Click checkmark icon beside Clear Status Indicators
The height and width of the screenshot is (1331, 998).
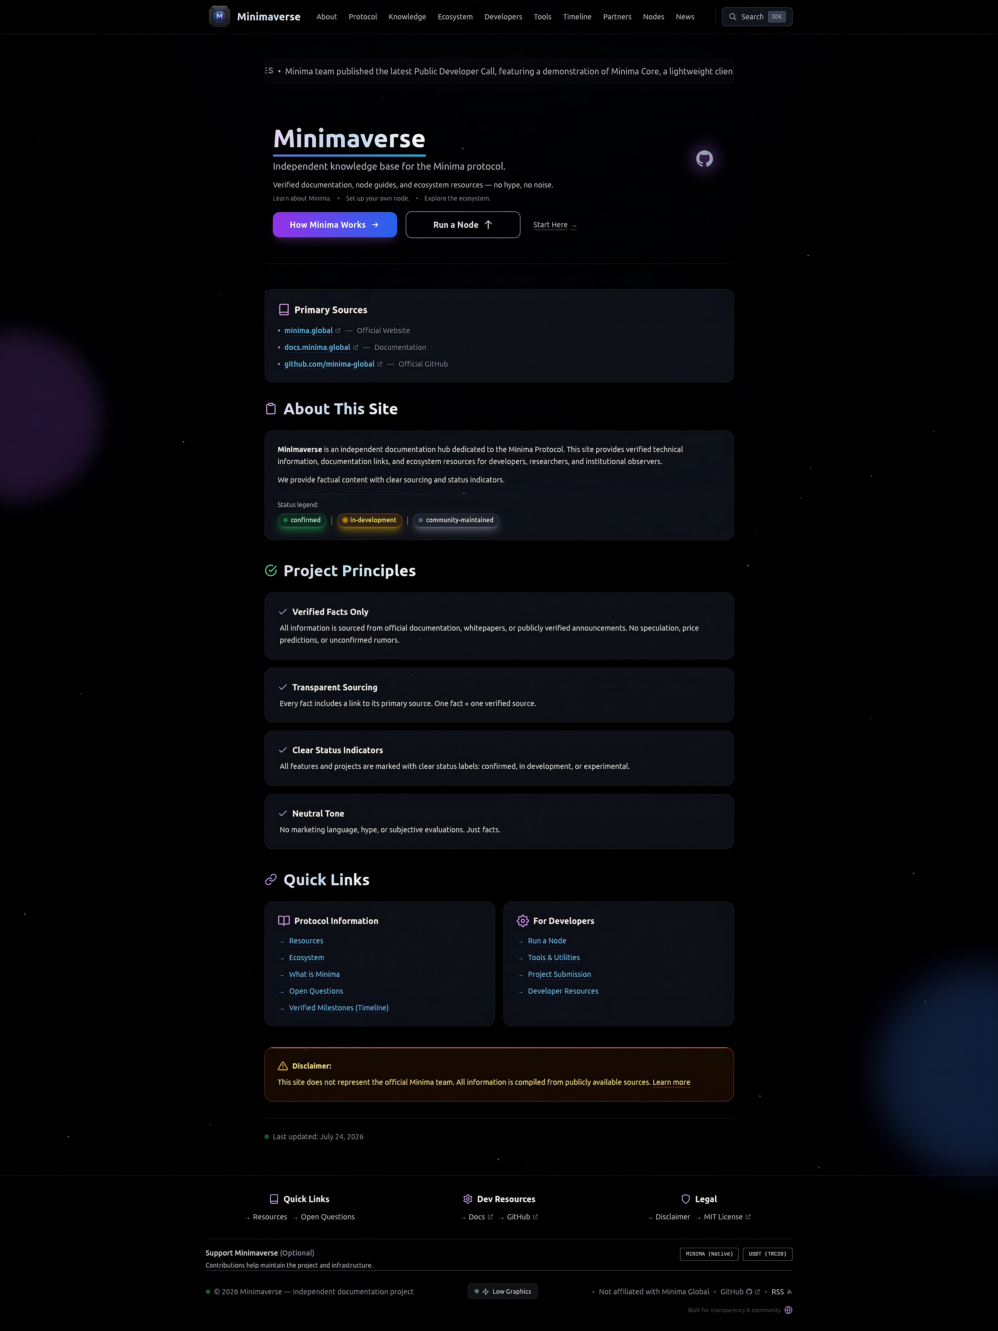click(283, 750)
